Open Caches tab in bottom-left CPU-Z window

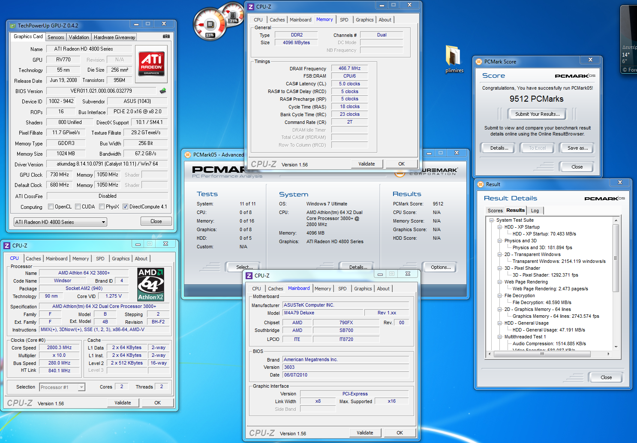point(33,259)
